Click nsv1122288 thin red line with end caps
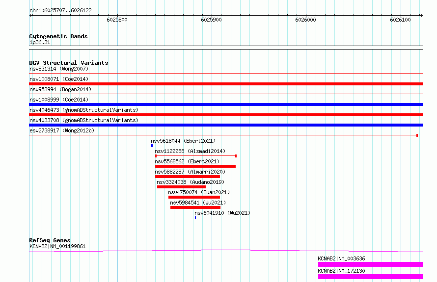The height and width of the screenshot is (282, 437). pos(196,156)
